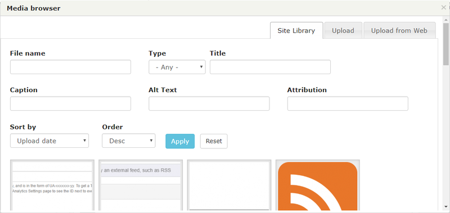The height and width of the screenshot is (213, 450).
Task: Select the external feed RSS screenshot thumbnail
Action: [x=141, y=185]
